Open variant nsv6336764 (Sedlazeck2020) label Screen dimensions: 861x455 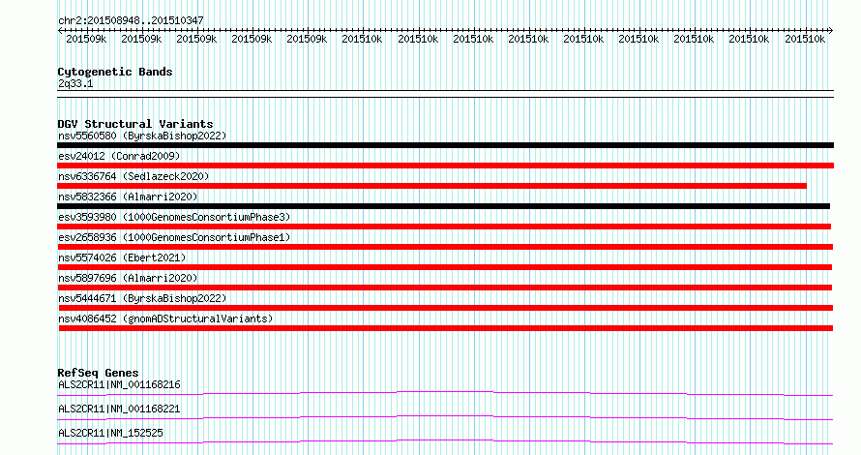(x=134, y=176)
